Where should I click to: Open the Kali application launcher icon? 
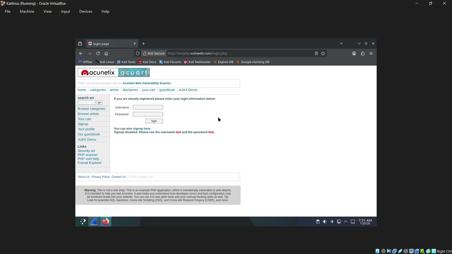point(83,222)
